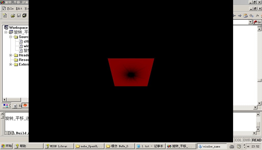262x150 pixels.
Task: Switch to 模仿 NeHe_O folder taskbar button
Action: click(x=120, y=146)
